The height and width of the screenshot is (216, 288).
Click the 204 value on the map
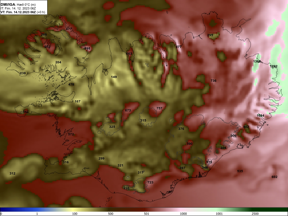point(58,62)
